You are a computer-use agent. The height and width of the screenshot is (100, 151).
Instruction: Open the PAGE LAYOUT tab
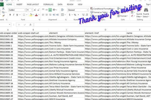pos(33,5)
